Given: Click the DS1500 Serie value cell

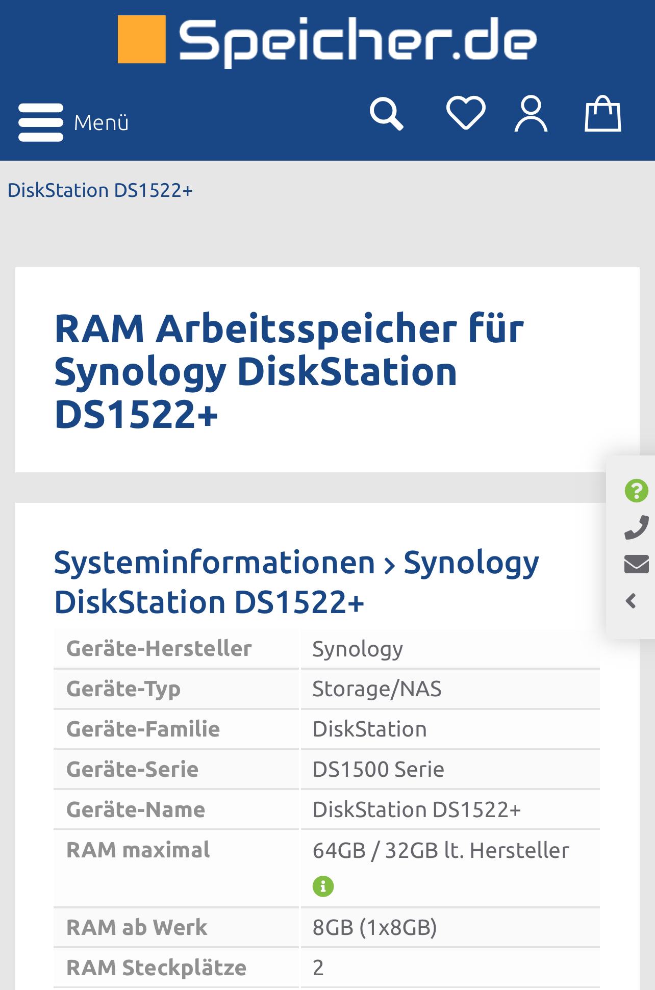Looking at the screenshot, I should 378,769.
